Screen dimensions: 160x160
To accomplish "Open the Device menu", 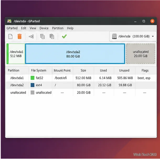I will (44, 28).
